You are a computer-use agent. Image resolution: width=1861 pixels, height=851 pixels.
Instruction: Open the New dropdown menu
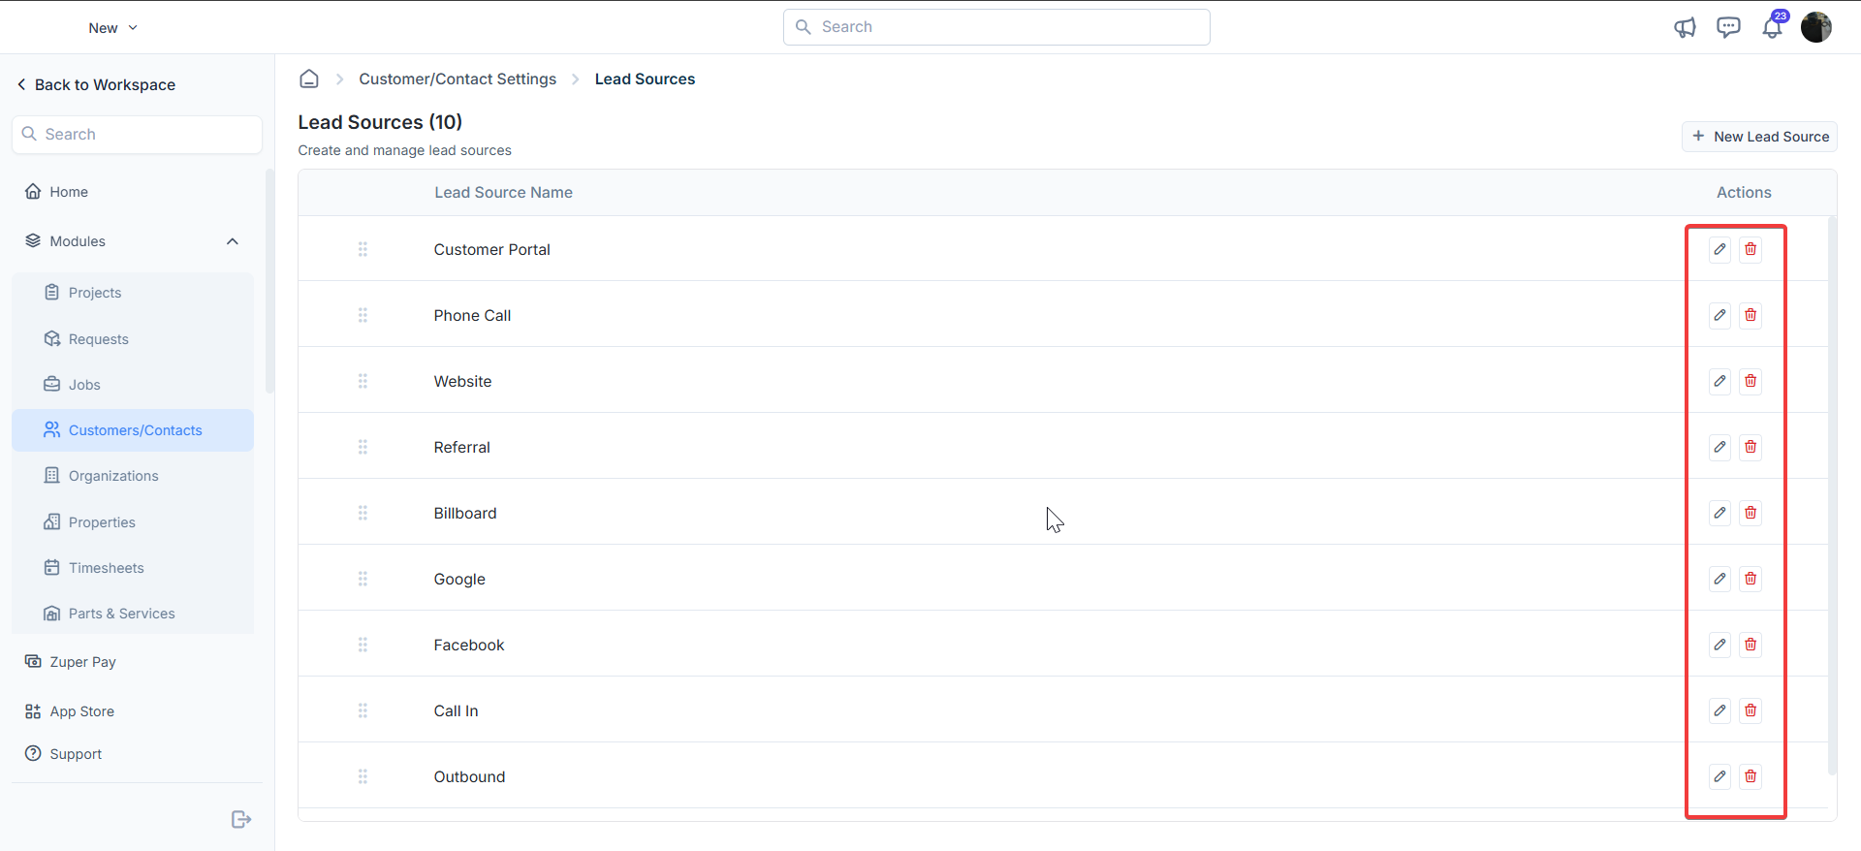[x=113, y=28]
